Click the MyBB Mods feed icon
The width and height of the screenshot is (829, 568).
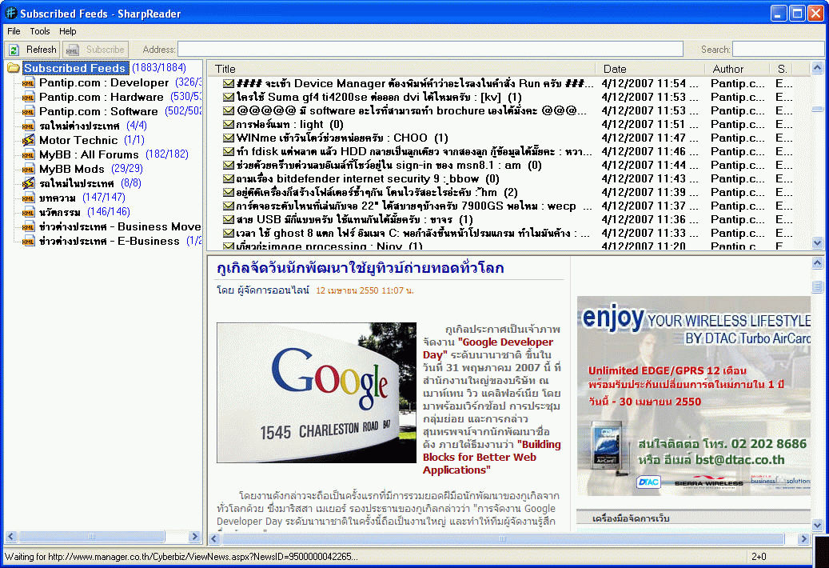29,170
